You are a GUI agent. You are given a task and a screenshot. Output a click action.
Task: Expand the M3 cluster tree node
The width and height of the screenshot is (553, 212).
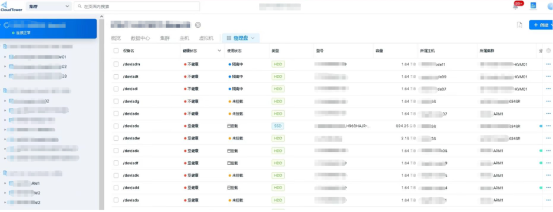click(x=5, y=203)
